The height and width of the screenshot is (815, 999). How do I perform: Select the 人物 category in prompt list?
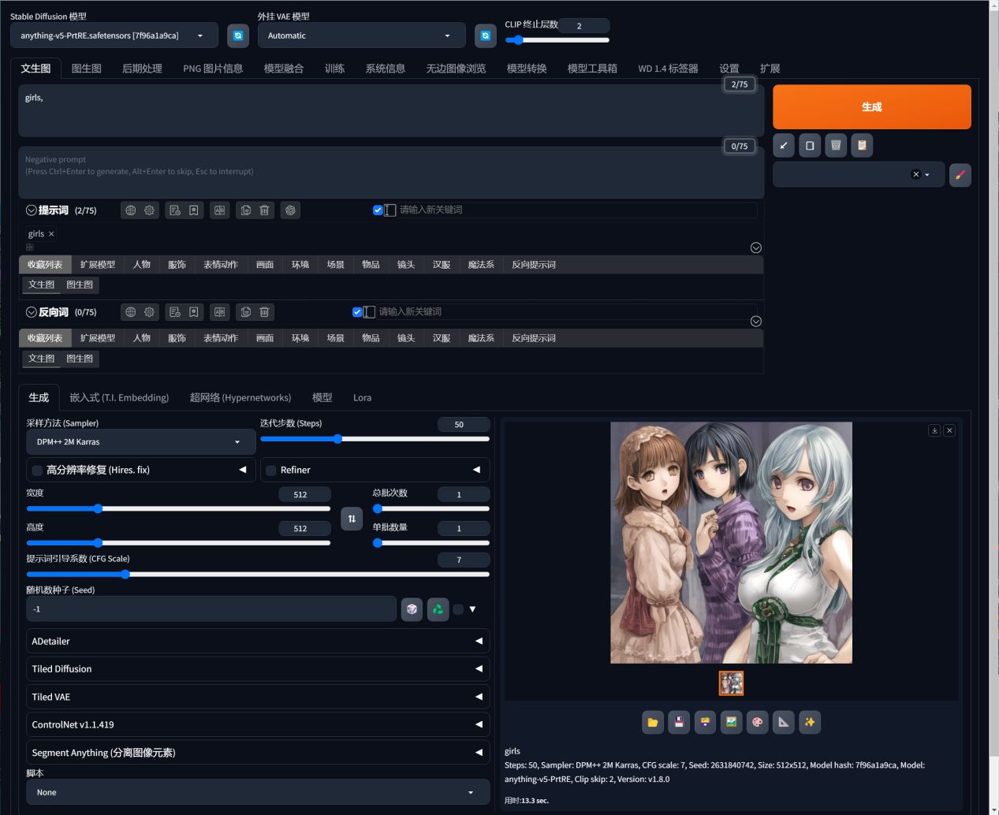pyautogui.click(x=142, y=265)
